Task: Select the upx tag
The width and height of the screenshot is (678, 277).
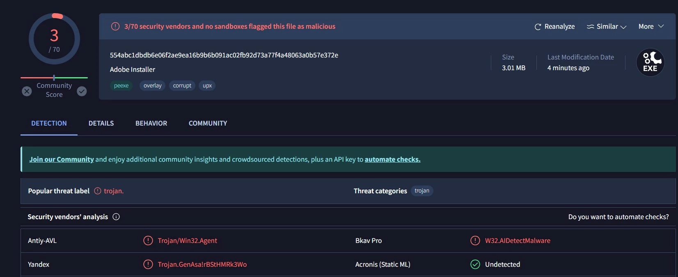Action: [x=207, y=85]
